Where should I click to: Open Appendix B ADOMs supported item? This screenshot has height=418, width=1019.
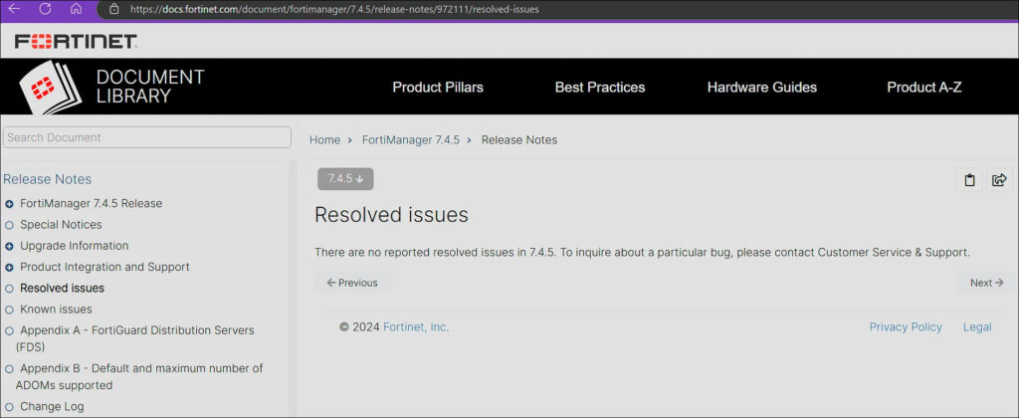[139, 376]
